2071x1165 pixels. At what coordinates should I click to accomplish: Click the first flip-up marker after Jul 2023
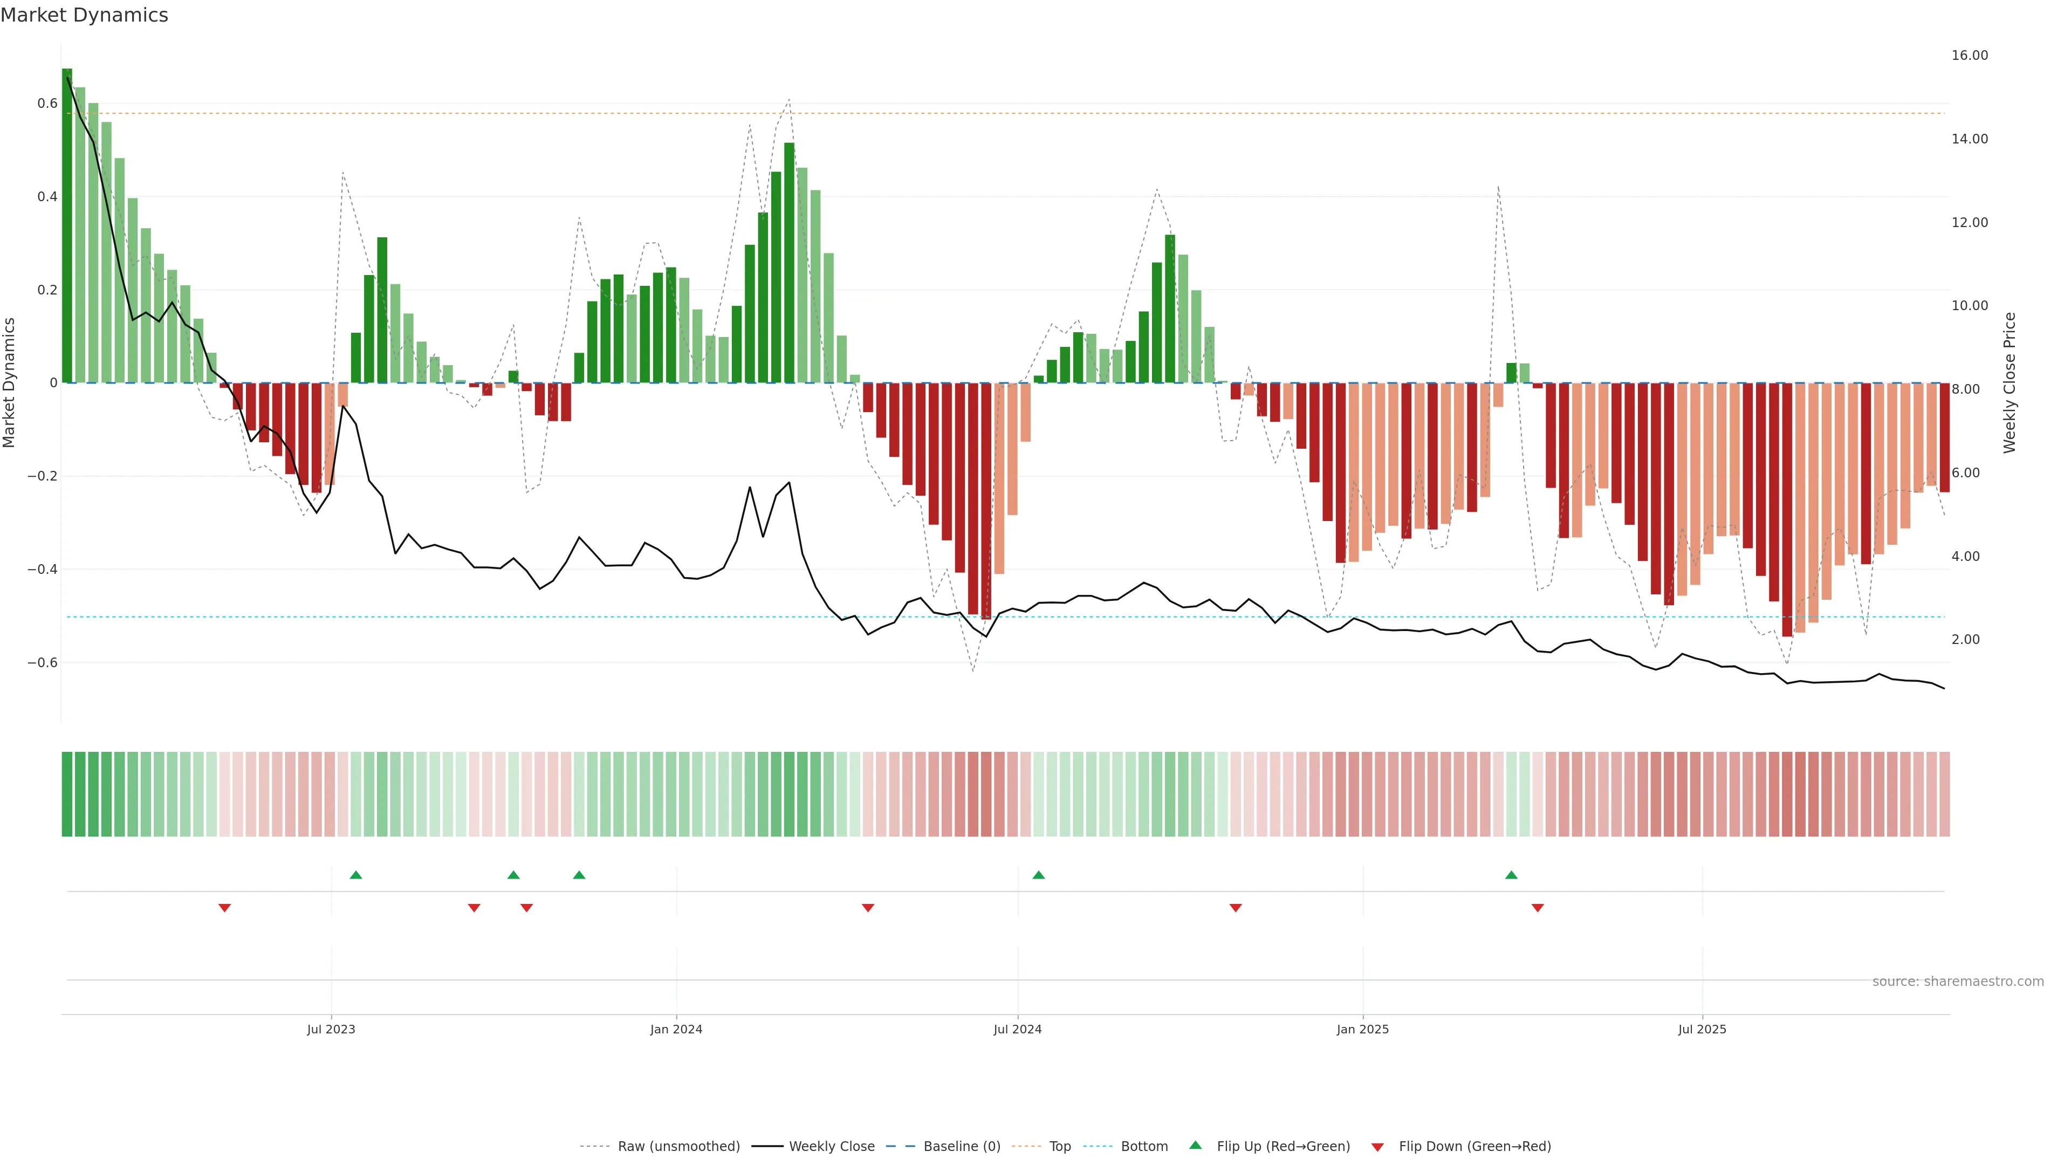356,875
